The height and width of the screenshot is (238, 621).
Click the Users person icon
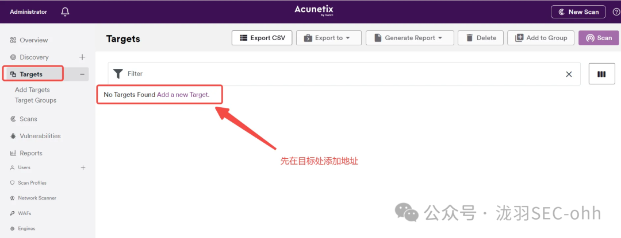[12, 167]
